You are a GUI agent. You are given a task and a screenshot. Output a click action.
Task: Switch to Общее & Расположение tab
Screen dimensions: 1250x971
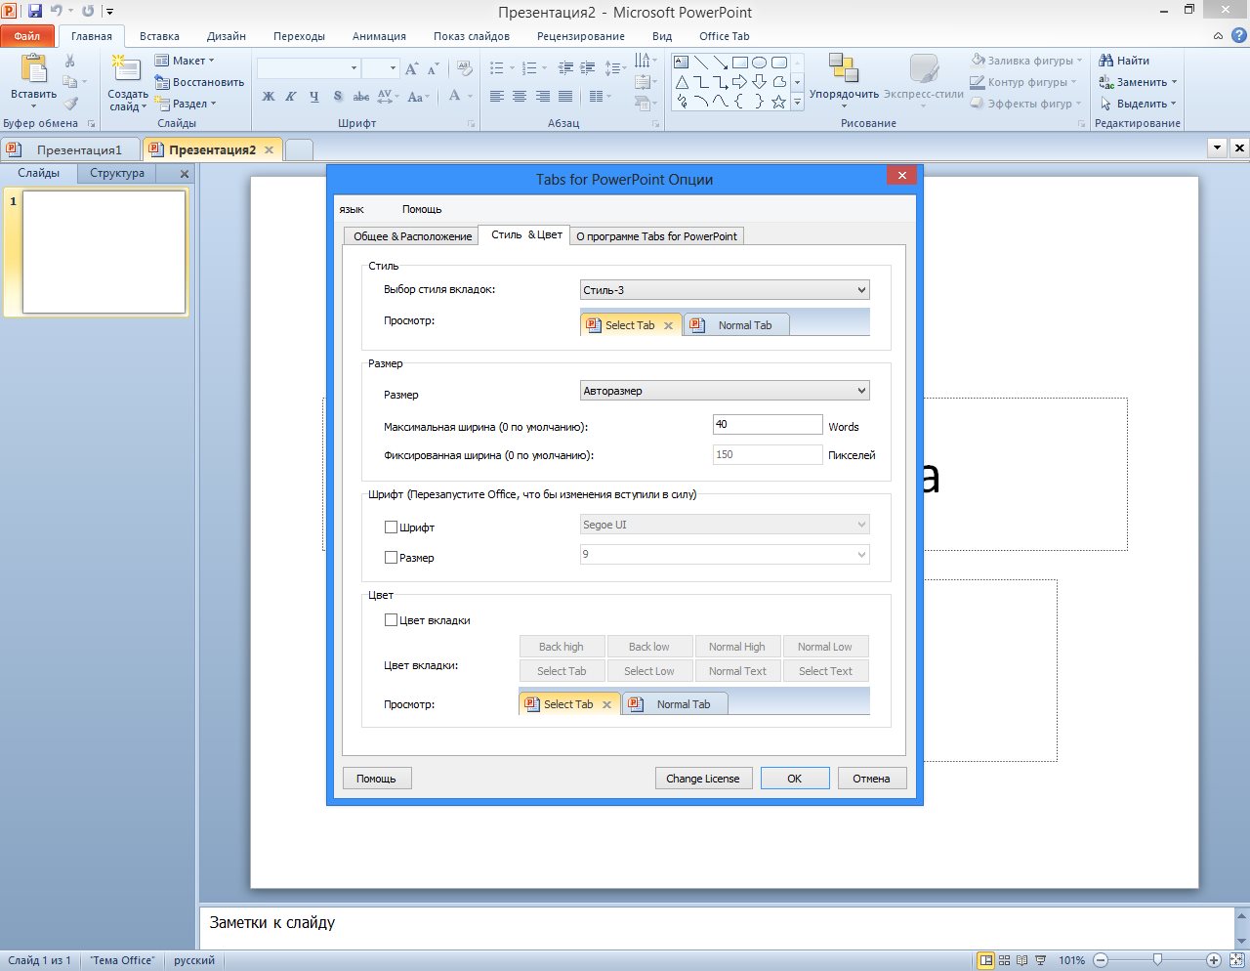[x=412, y=236]
